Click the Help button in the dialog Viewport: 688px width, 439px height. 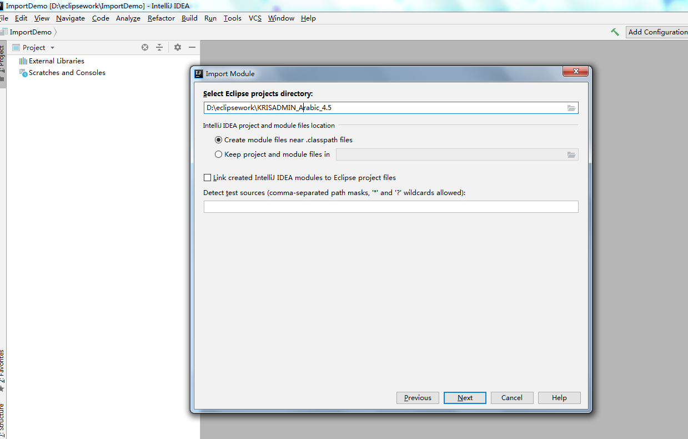[559, 398]
